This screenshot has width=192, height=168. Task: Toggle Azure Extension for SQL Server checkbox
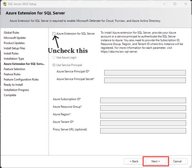[x=54, y=34]
